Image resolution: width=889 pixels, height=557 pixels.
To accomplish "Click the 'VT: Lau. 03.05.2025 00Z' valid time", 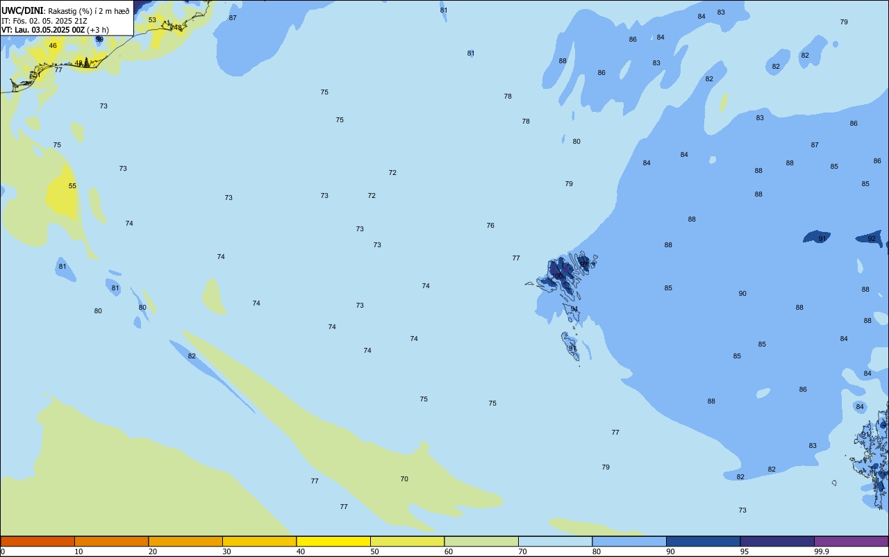I will click(x=43, y=30).
